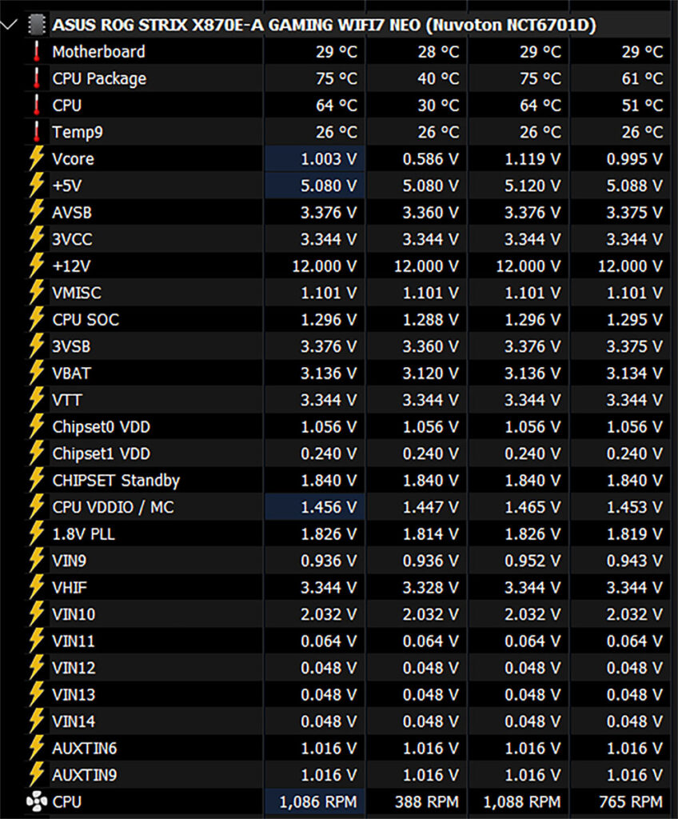This screenshot has height=819, width=678.
Task: Select the CPU Package temperature row label
Action: [99, 78]
